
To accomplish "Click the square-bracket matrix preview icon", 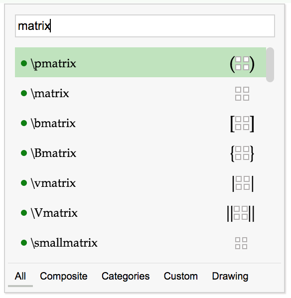I will [x=242, y=124].
